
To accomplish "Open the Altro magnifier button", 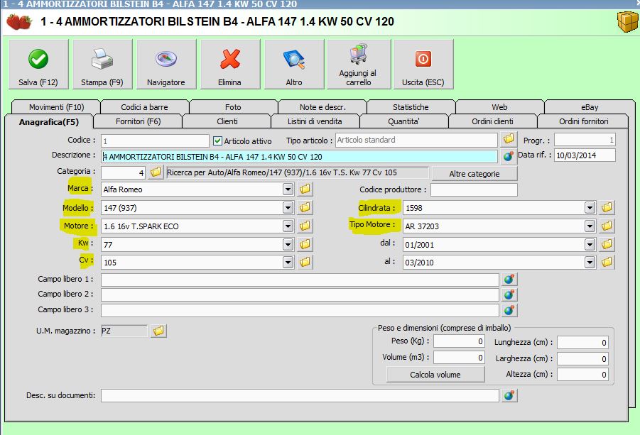I will click(294, 64).
